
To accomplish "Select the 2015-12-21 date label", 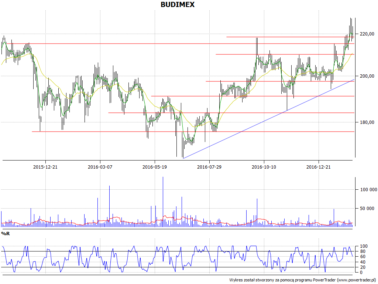I will click(x=45, y=167).
